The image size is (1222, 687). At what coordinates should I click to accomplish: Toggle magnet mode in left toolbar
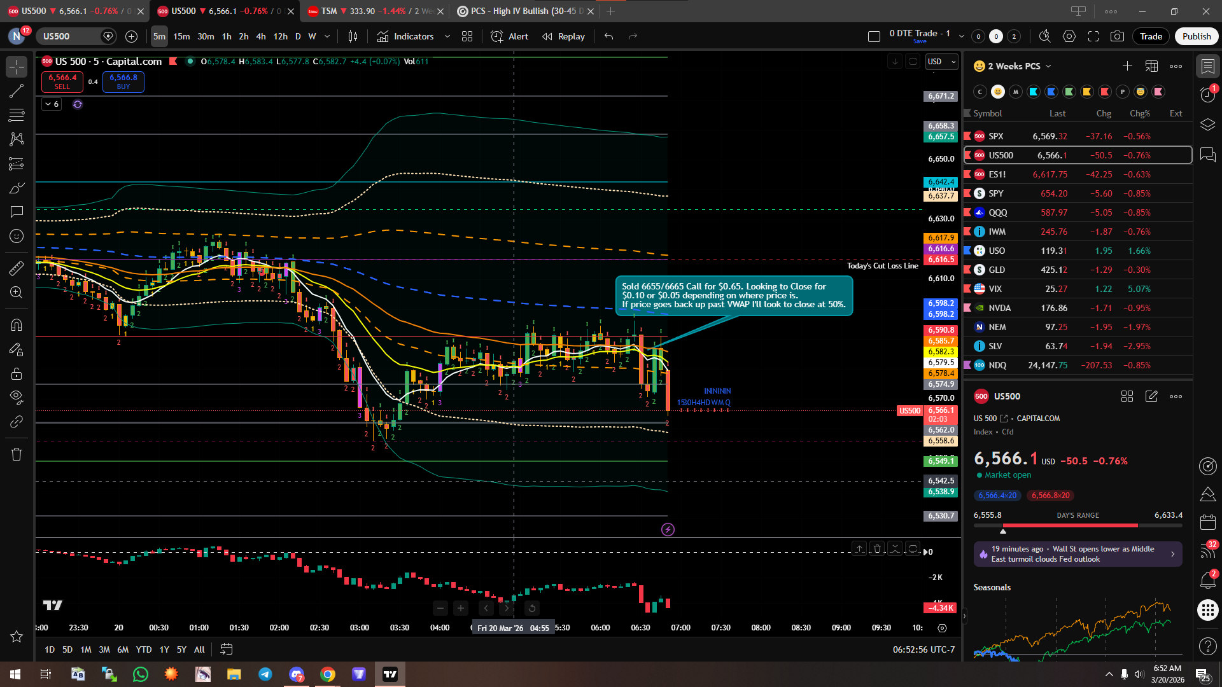(17, 325)
